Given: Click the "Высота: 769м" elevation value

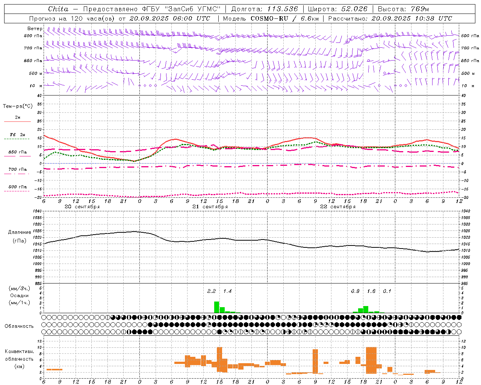Looking at the screenshot, I should [x=403, y=9].
